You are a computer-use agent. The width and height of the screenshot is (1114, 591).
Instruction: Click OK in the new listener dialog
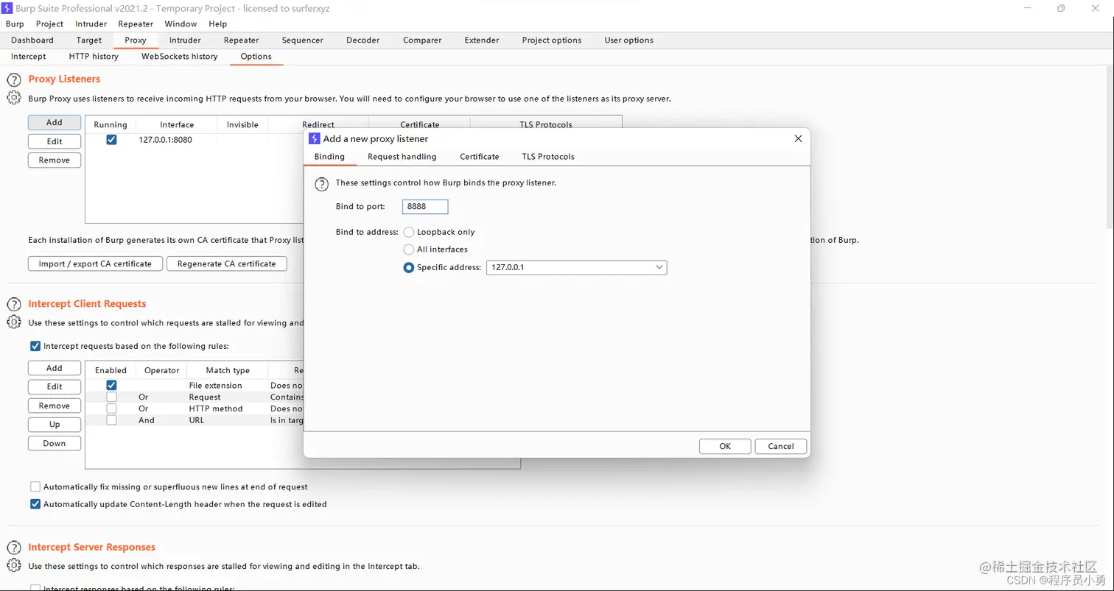click(x=725, y=446)
